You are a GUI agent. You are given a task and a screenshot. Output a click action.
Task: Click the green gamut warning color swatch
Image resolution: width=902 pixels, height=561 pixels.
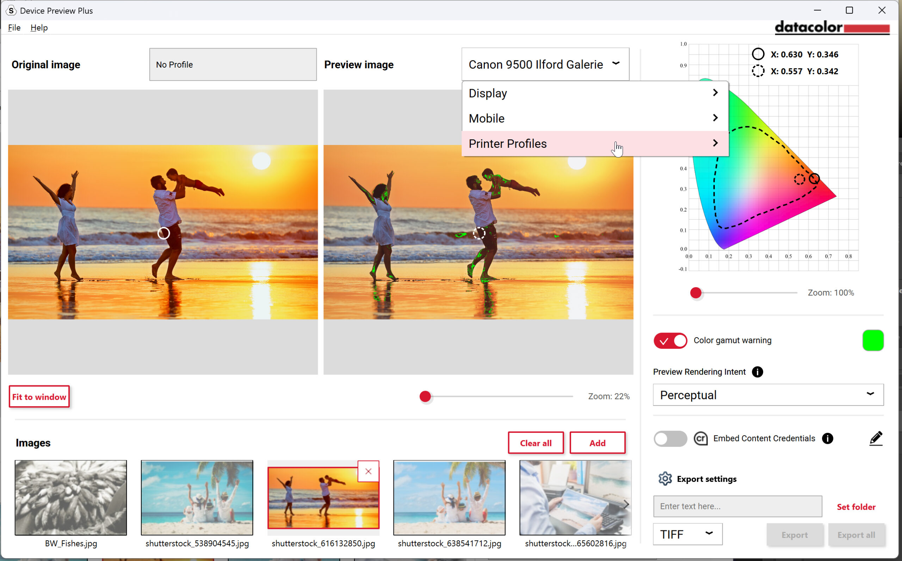873,340
